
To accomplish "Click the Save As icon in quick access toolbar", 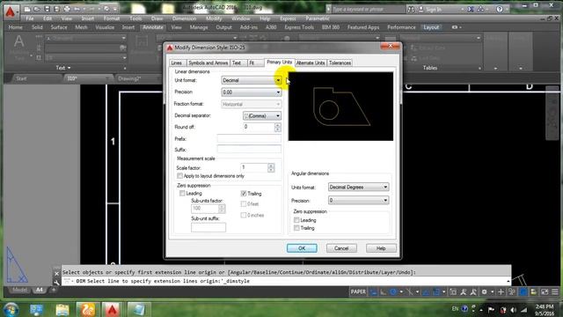I will [x=56, y=9].
